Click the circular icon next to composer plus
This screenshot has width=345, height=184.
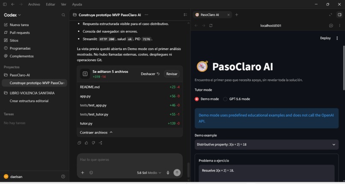coord(91,172)
